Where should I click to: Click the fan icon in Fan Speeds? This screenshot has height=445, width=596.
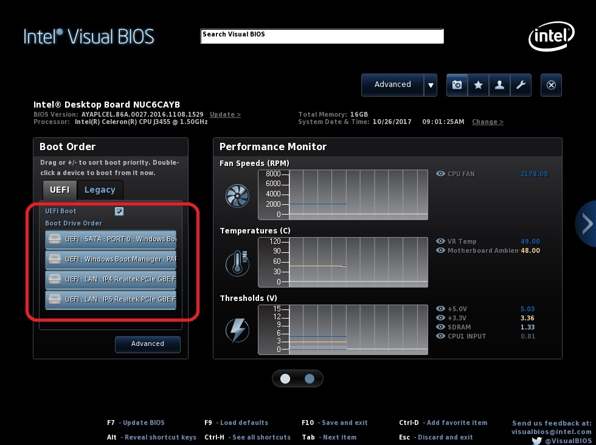[x=237, y=196]
